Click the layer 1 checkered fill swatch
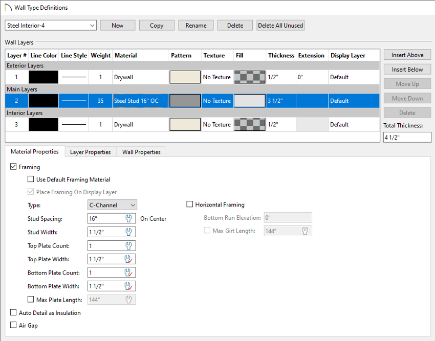Viewport: 435px width, 341px height. tap(250, 77)
